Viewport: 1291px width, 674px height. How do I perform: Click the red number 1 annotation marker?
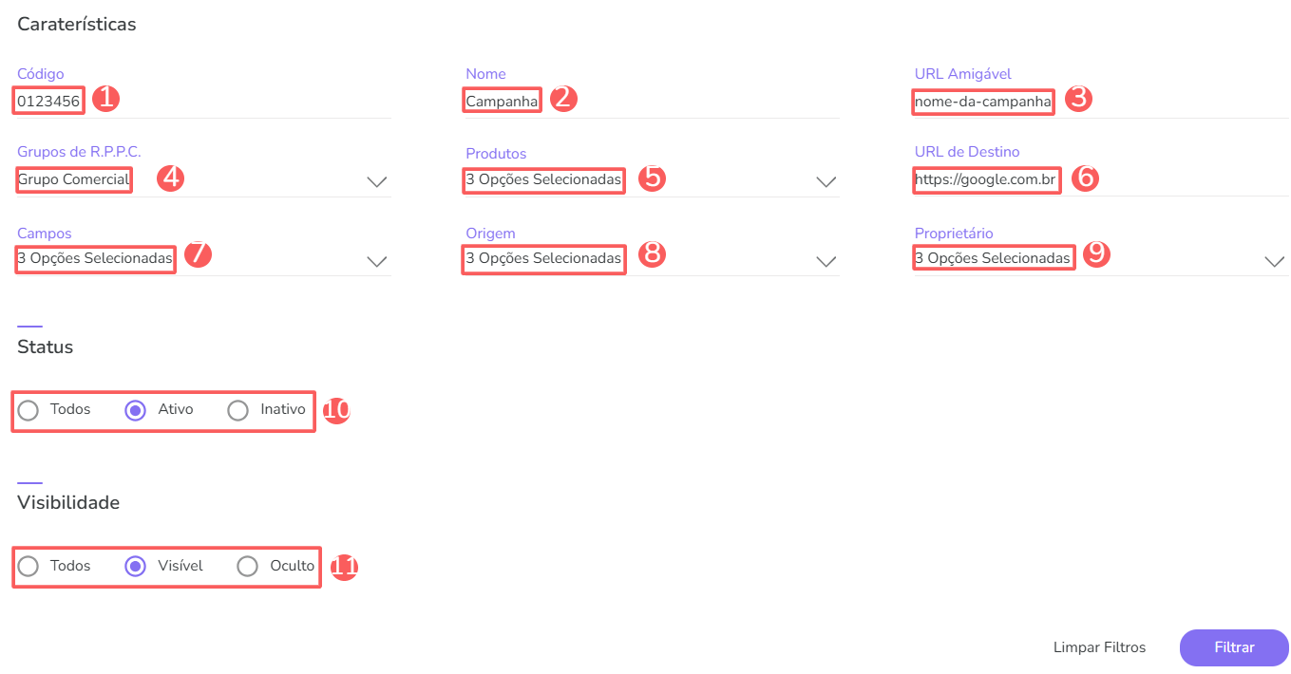pyautogui.click(x=104, y=99)
